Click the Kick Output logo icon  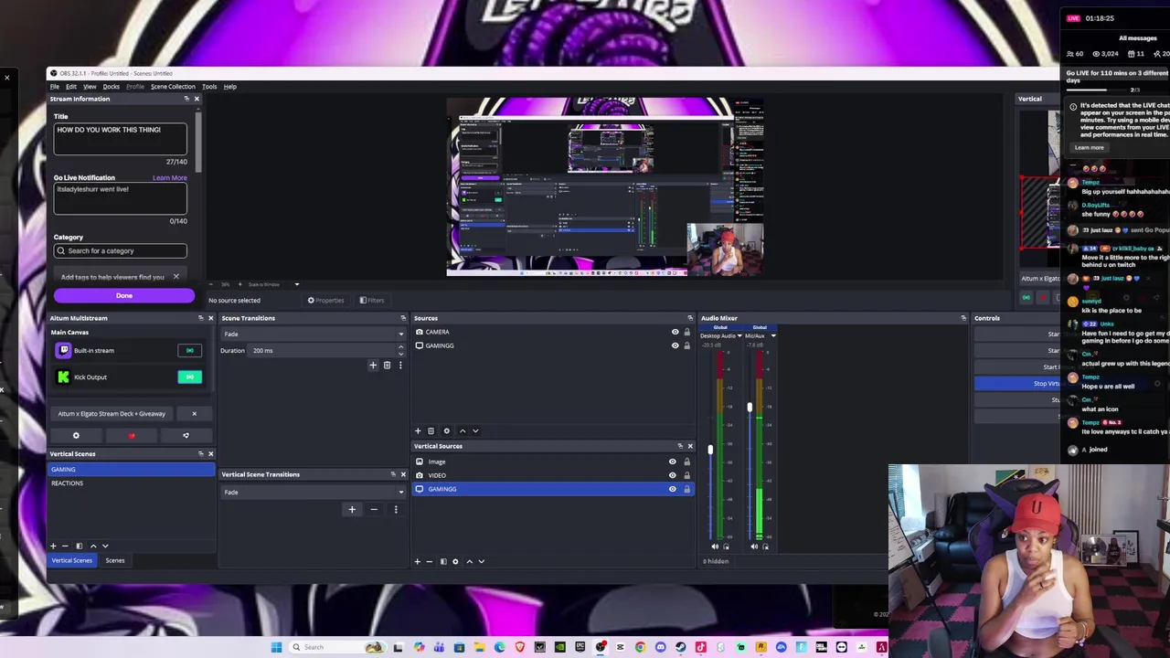point(63,377)
